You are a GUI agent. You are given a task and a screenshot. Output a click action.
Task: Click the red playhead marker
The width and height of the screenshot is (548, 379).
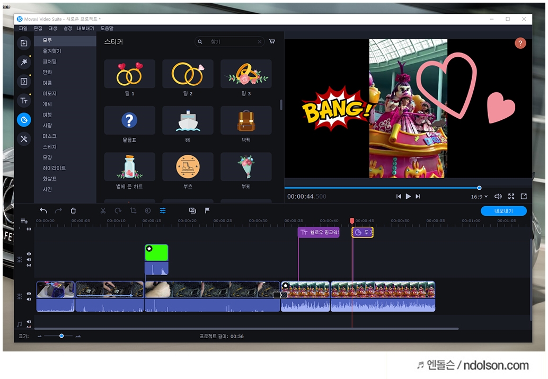(x=352, y=221)
